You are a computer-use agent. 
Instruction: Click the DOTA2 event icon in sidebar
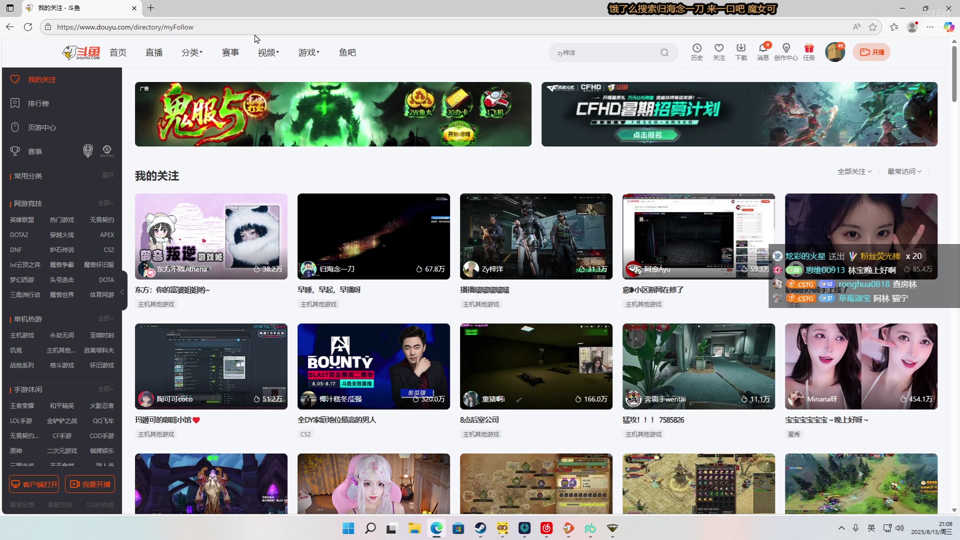(x=107, y=151)
